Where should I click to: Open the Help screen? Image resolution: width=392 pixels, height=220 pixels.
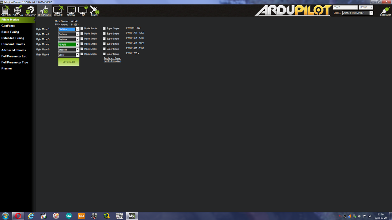tap(83, 11)
